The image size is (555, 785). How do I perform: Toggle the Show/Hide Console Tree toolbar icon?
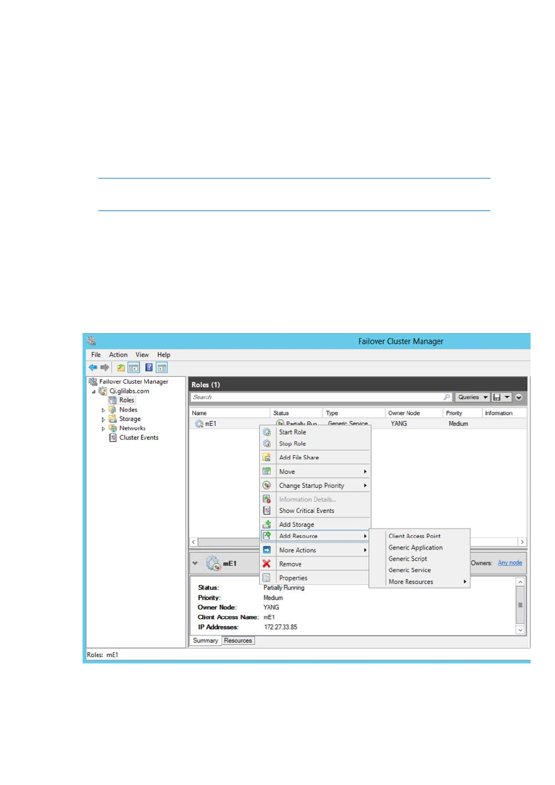134,367
